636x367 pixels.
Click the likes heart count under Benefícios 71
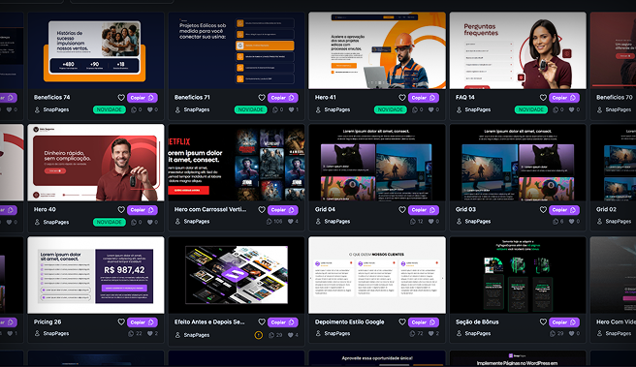291,109
